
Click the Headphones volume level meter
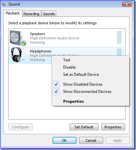click(119, 52)
